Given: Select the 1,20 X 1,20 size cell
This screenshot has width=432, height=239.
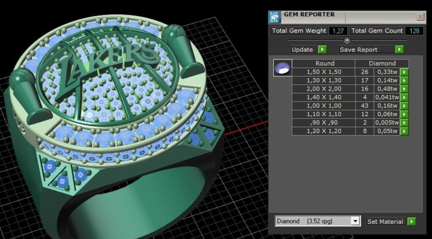Looking at the screenshot, I should click(323, 131).
